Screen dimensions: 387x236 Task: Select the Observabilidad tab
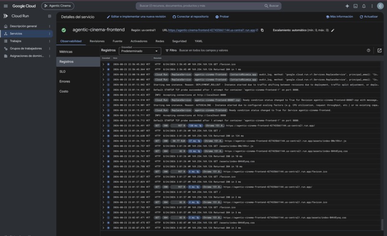click(71, 41)
